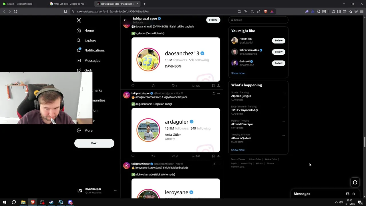Like the ardaguler post with 10 likes
The width and height of the screenshot is (366, 206).
click(x=175, y=156)
